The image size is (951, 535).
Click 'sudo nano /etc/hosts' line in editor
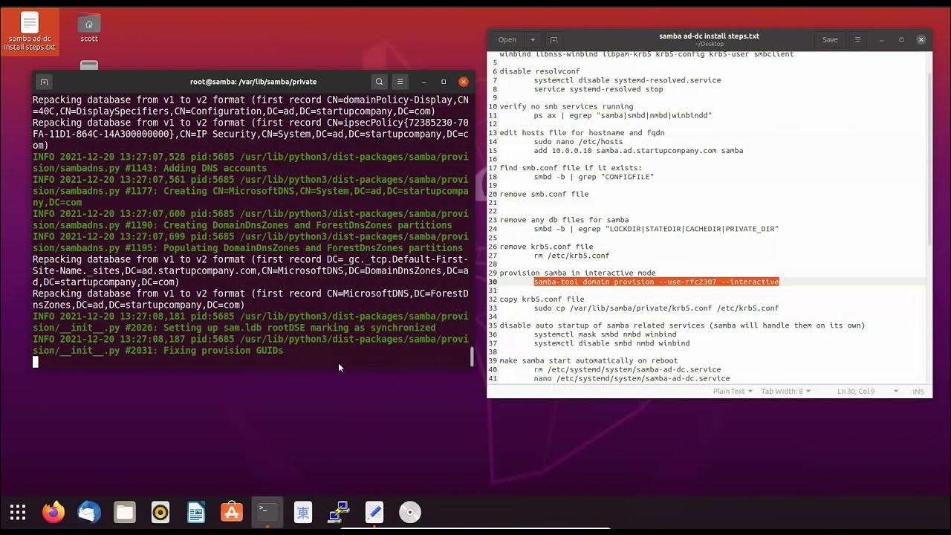pyautogui.click(x=578, y=141)
